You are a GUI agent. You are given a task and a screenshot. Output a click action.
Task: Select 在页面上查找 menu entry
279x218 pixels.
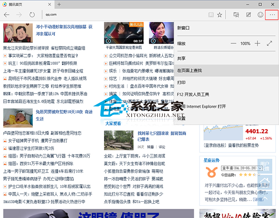[226, 70]
